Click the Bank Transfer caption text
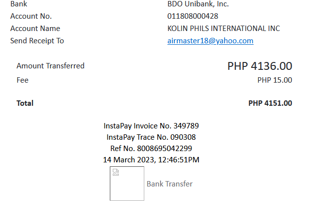327x216 pixels. [169, 184]
